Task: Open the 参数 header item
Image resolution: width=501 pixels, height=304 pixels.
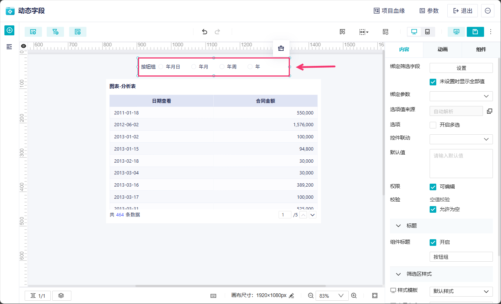Action: coord(429,11)
